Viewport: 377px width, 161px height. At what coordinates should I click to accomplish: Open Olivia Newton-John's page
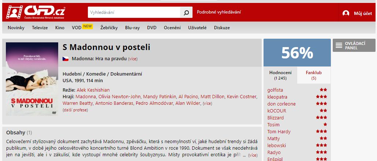tap(119, 97)
